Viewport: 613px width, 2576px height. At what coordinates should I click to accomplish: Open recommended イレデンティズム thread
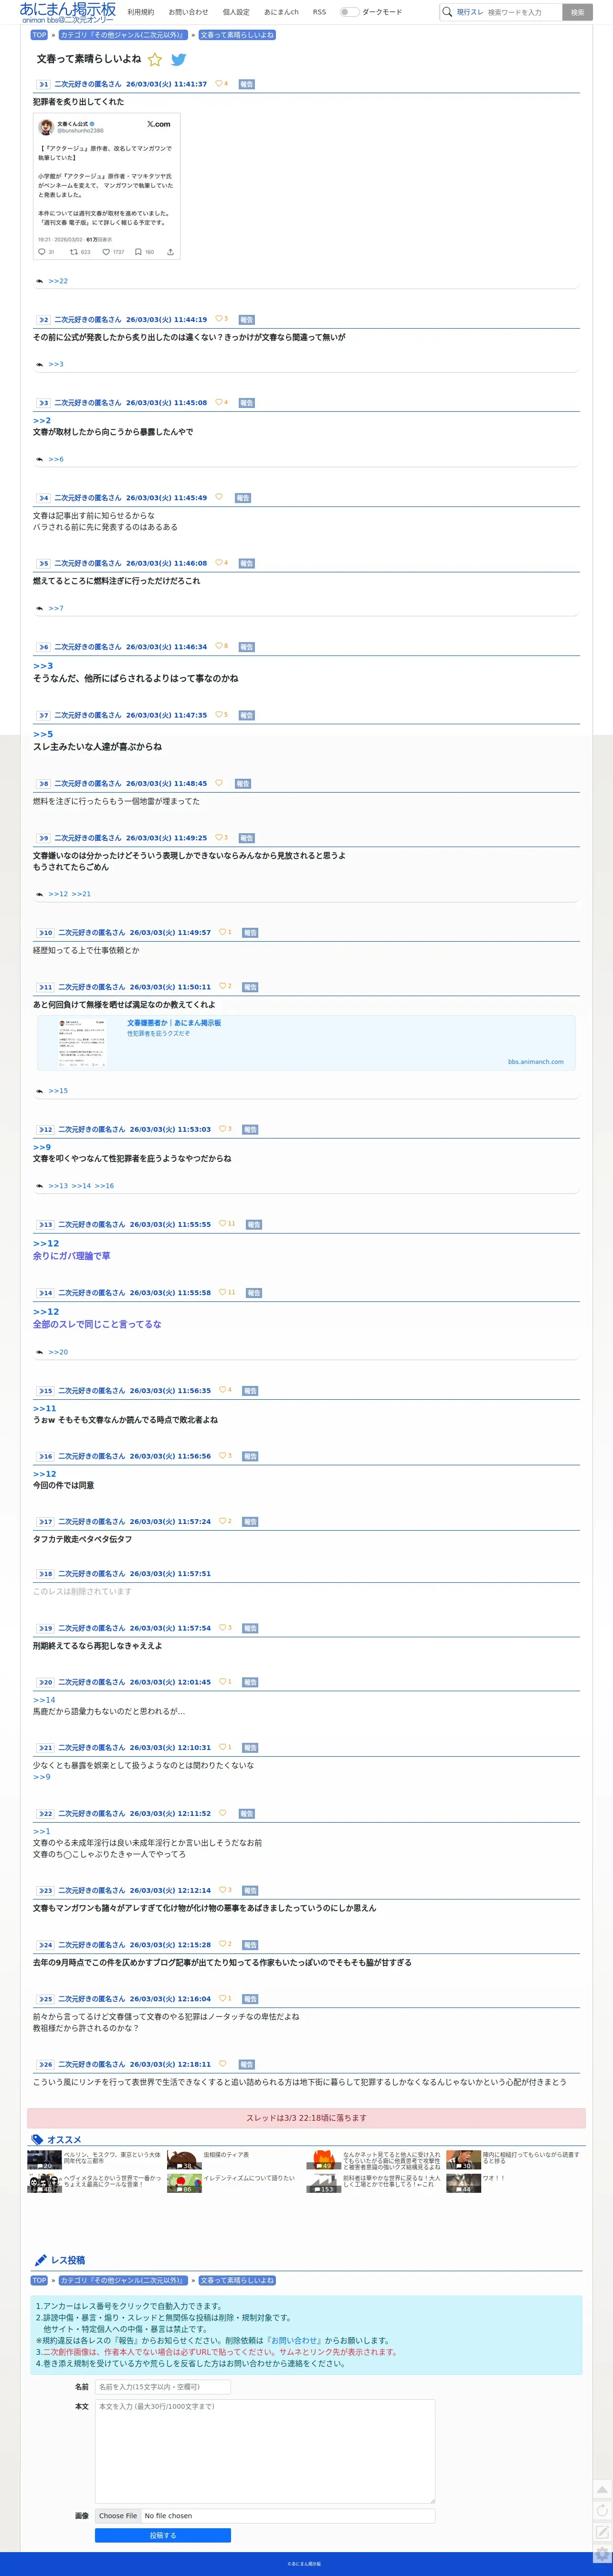(249, 2177)
